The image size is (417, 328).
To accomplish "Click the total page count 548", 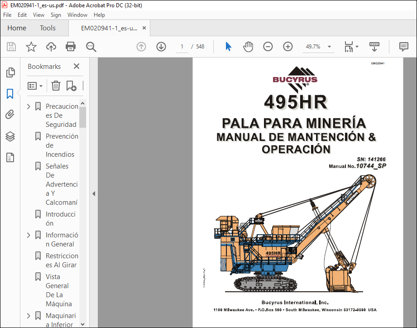I will coord(200,47).
